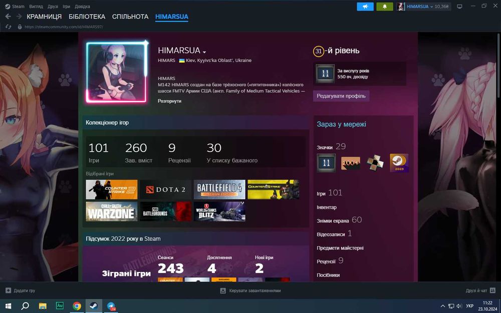Open the Call of Duty Warzone banner
This screenshot has height=313, width=501.
pos(112,211)
